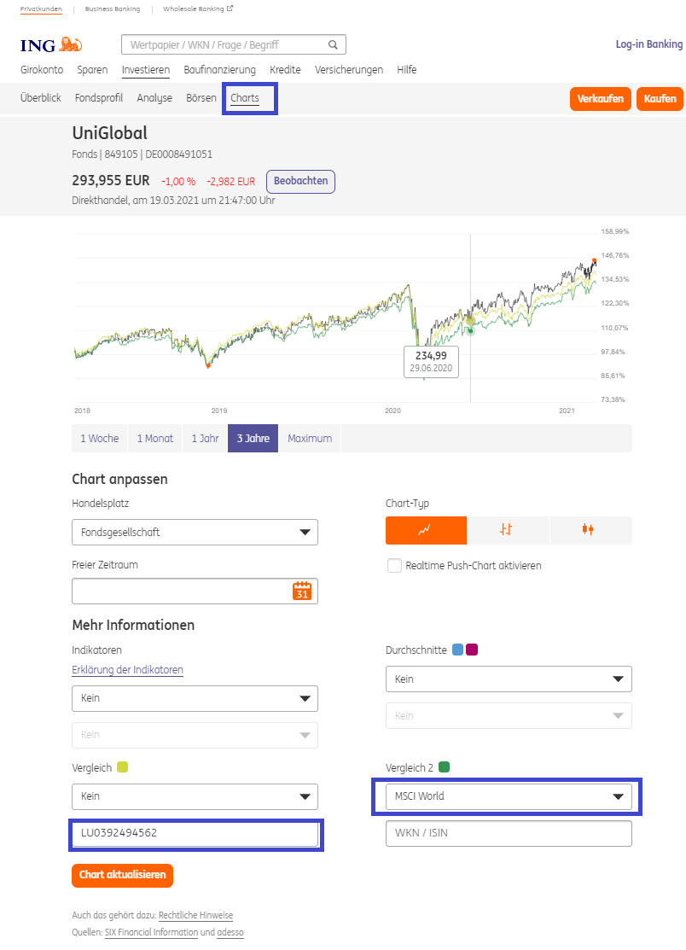Click the search magnifier icon
The image size is (686, 950).
tap(333, 44)
